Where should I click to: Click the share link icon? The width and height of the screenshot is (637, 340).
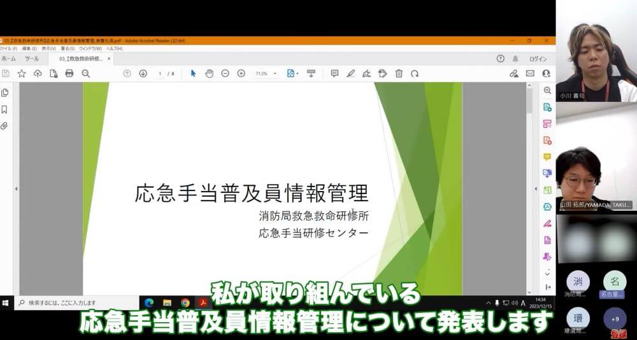(514, 73)
